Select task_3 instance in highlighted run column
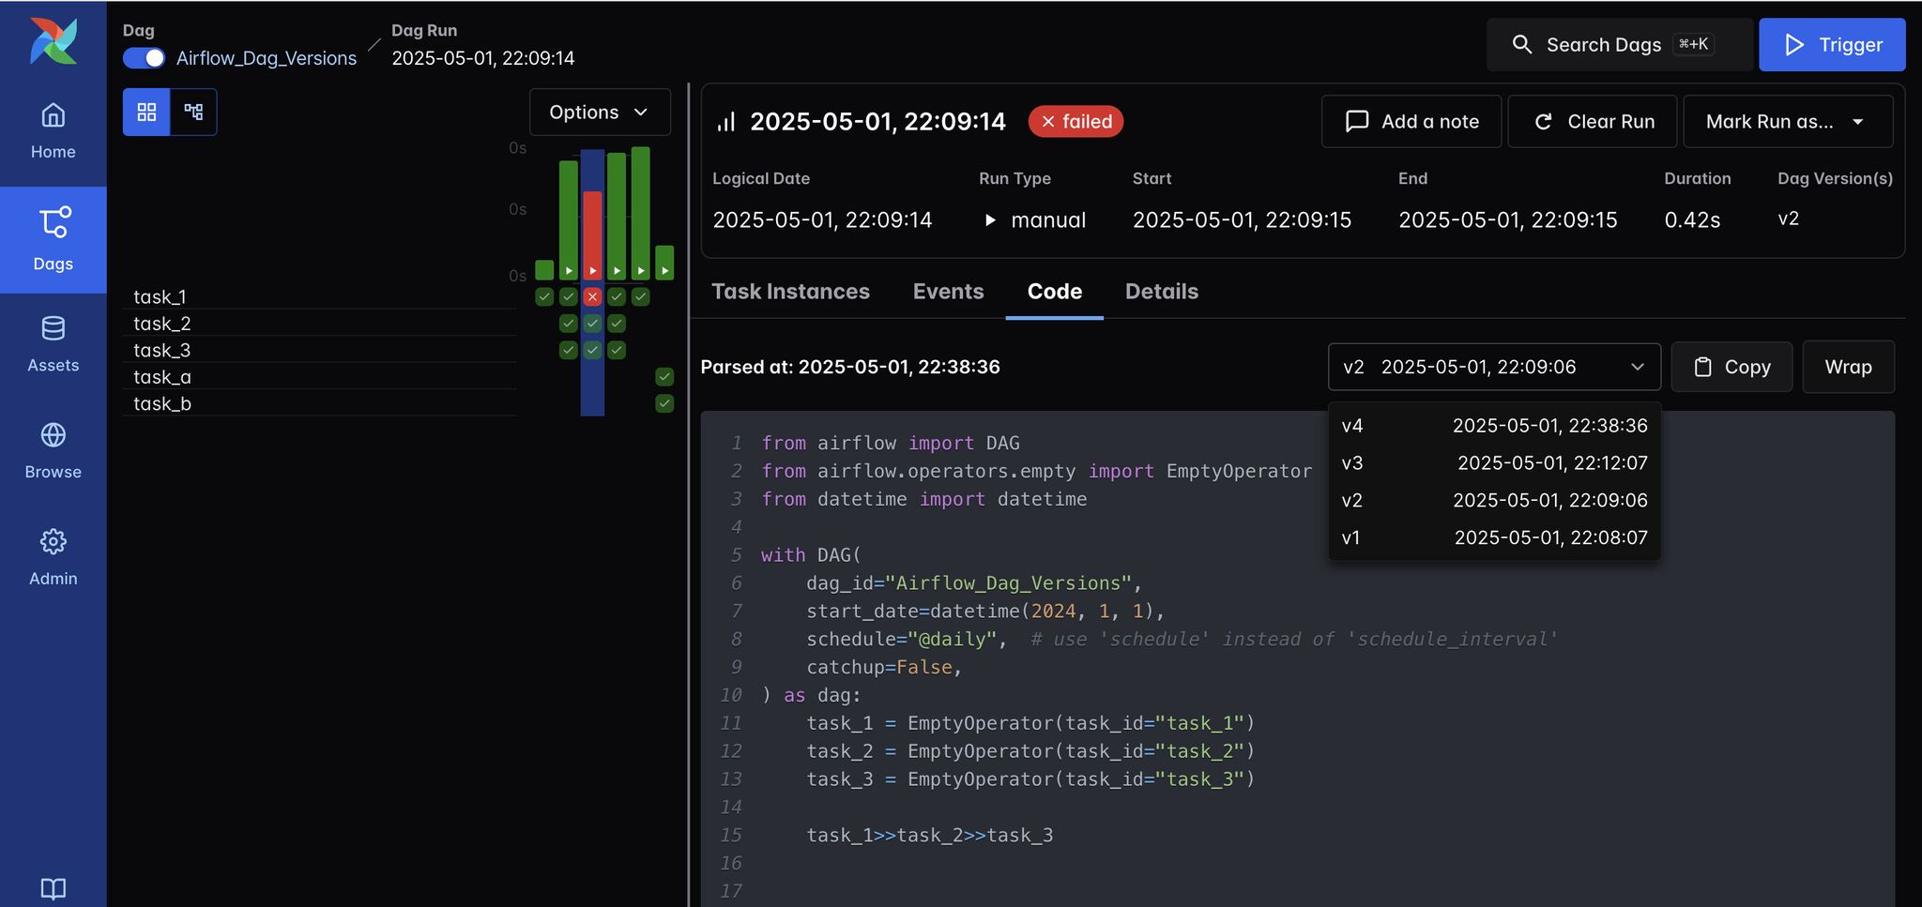This screenshot has height=907, width=1922. (592, 350)
